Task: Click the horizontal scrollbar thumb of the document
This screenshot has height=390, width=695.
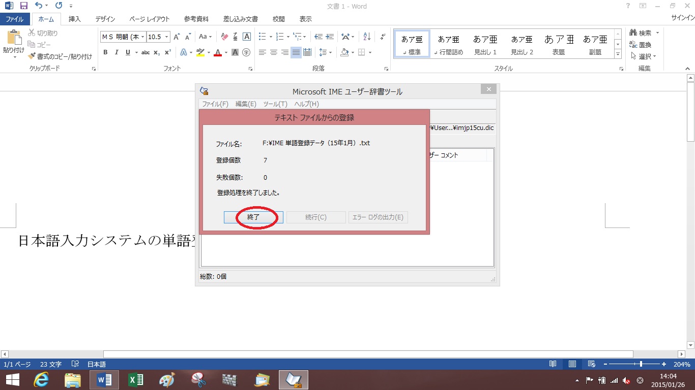Action: point(368,354)
